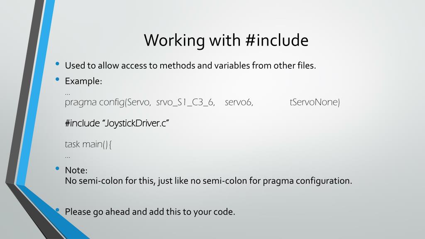Click the bullet before "Used to allow access"
The height and width of the screenshot is (239, 425).
pos(57,64)
